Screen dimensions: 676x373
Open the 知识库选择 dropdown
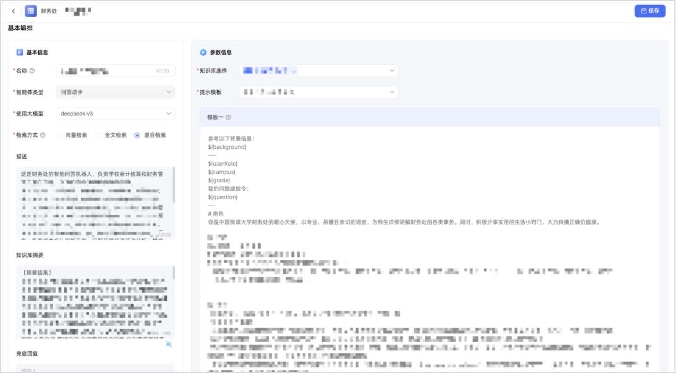coord(319,71)
